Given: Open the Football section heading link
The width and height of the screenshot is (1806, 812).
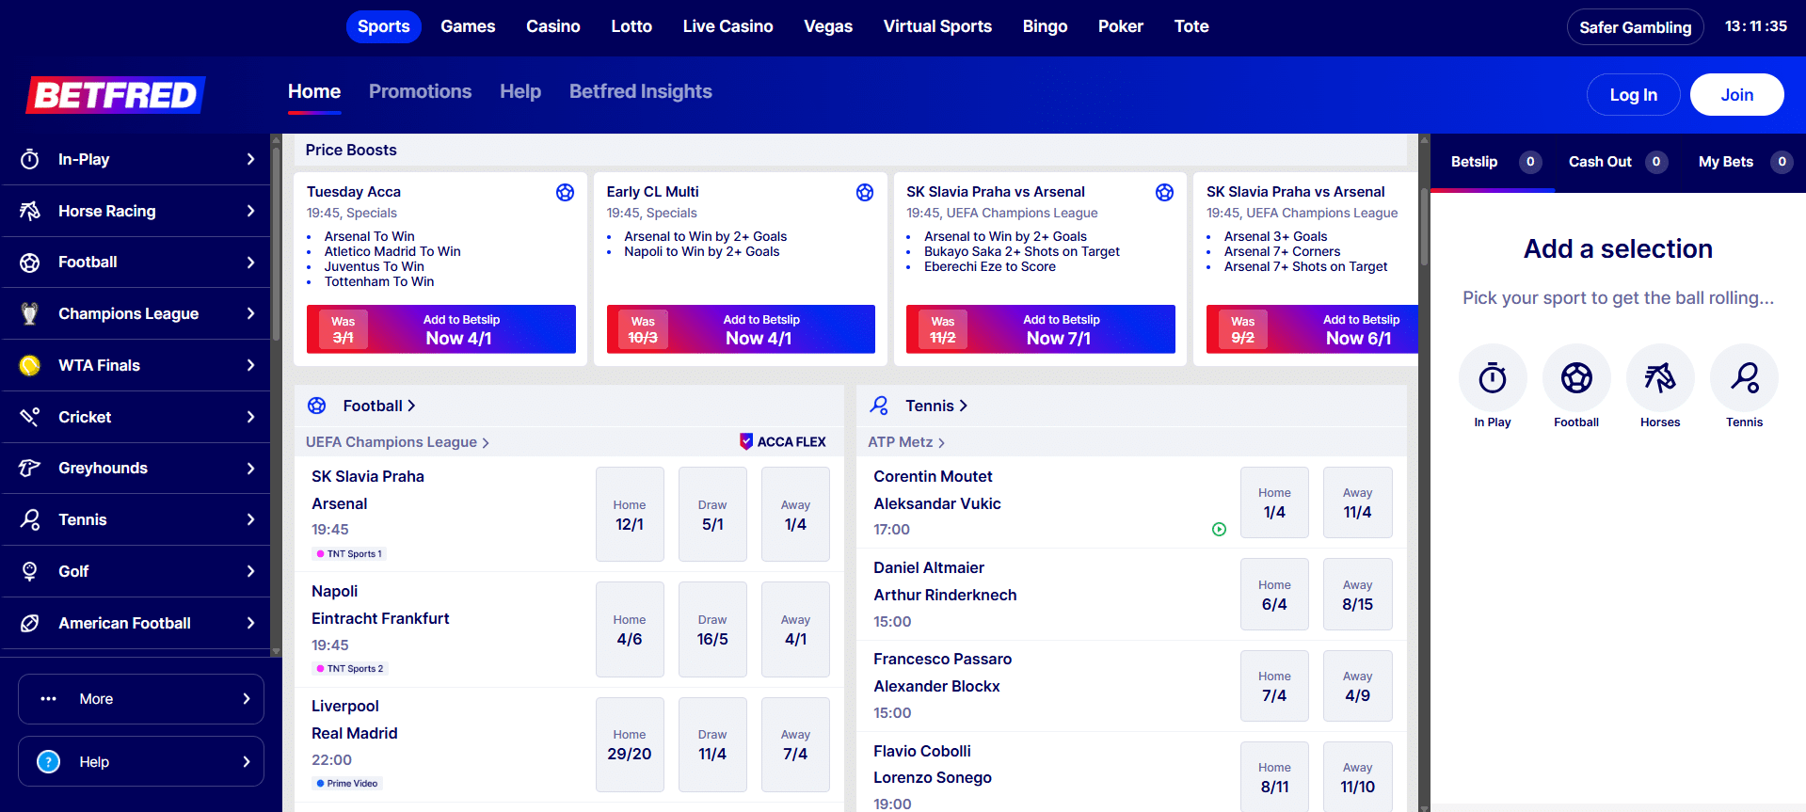Looking at the screenshot, I should coord(379,406).
